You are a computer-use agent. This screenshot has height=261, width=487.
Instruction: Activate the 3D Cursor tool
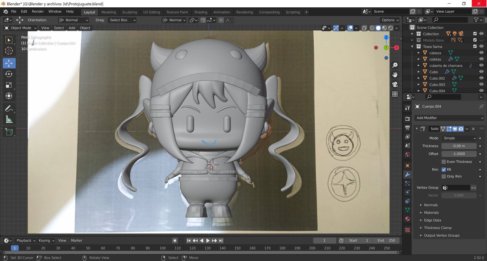point(9,51)
